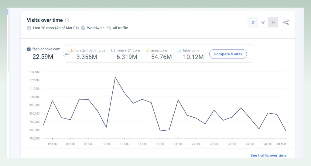Click the 1.000M y-axis label

pos(35,97)
